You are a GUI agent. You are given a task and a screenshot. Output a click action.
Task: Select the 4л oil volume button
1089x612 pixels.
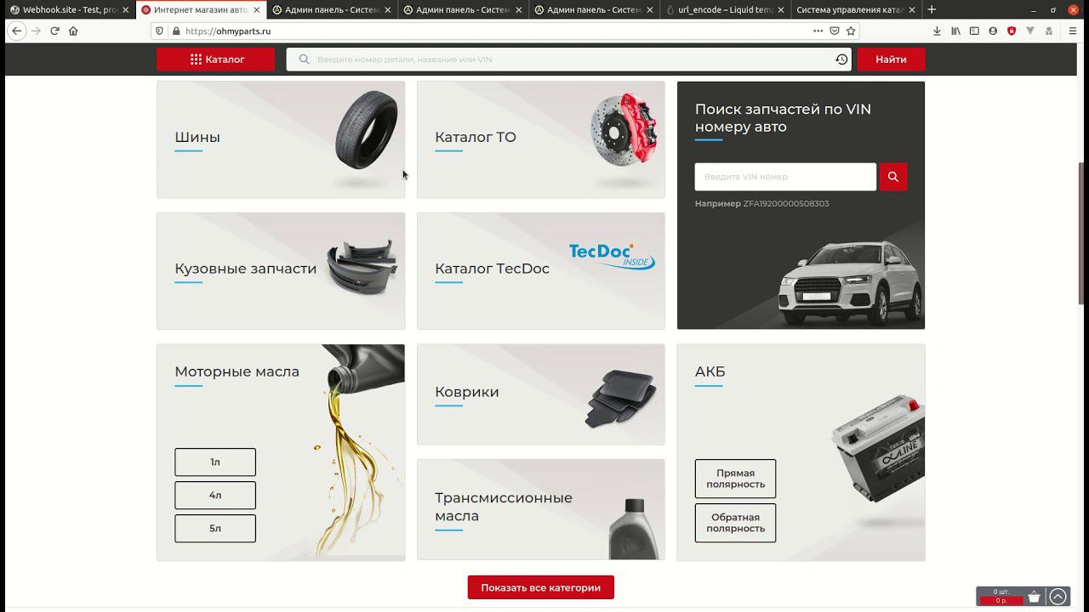click(x=215, y=496)
